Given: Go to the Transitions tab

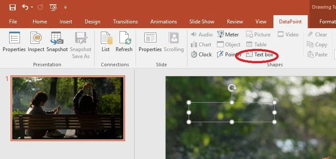Looking at the screenshot, I should [125, 22].
